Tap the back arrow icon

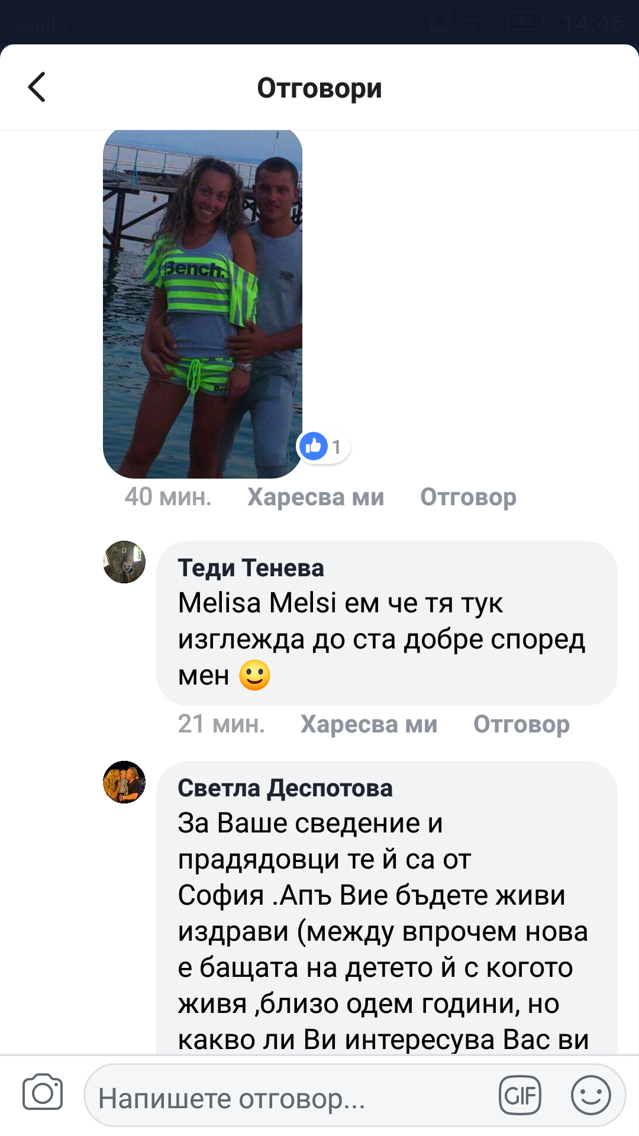point(37,87)
